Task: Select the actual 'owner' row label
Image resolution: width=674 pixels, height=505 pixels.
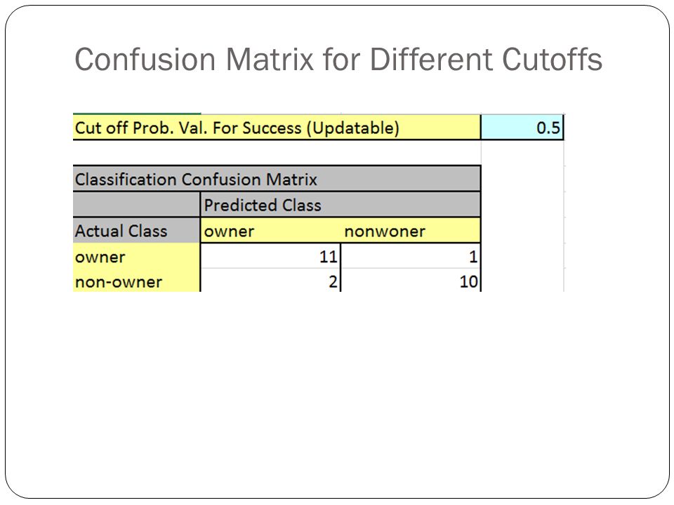Action: point(136,257)
